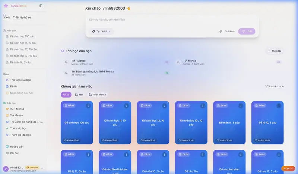Click the HS role badge on Thi Đánh giá class

pos(167,73)
